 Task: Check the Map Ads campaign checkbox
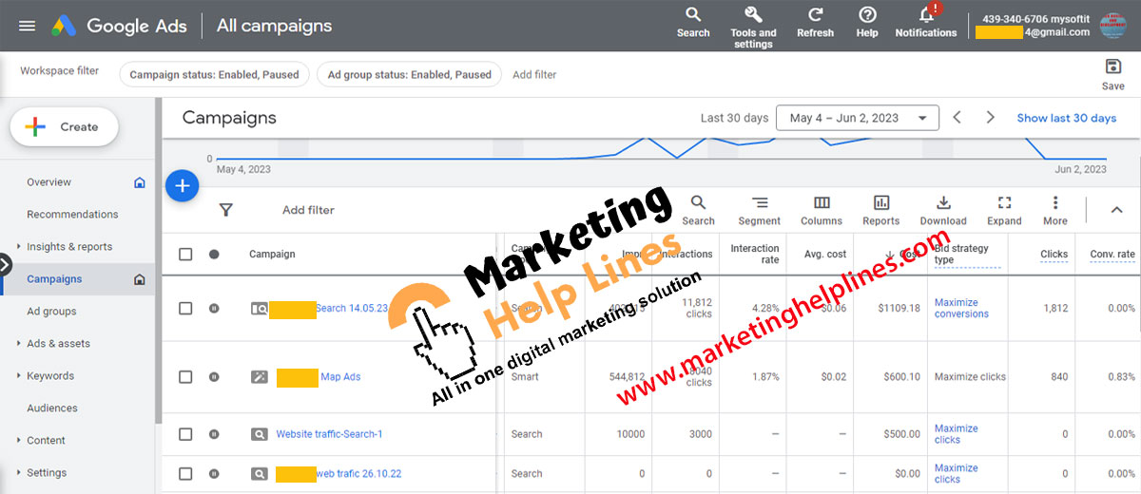click(x=185, y=377)
